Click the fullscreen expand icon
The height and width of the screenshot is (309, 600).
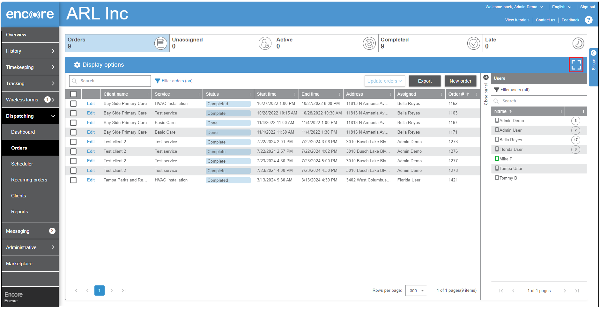[x=576, y=65]
